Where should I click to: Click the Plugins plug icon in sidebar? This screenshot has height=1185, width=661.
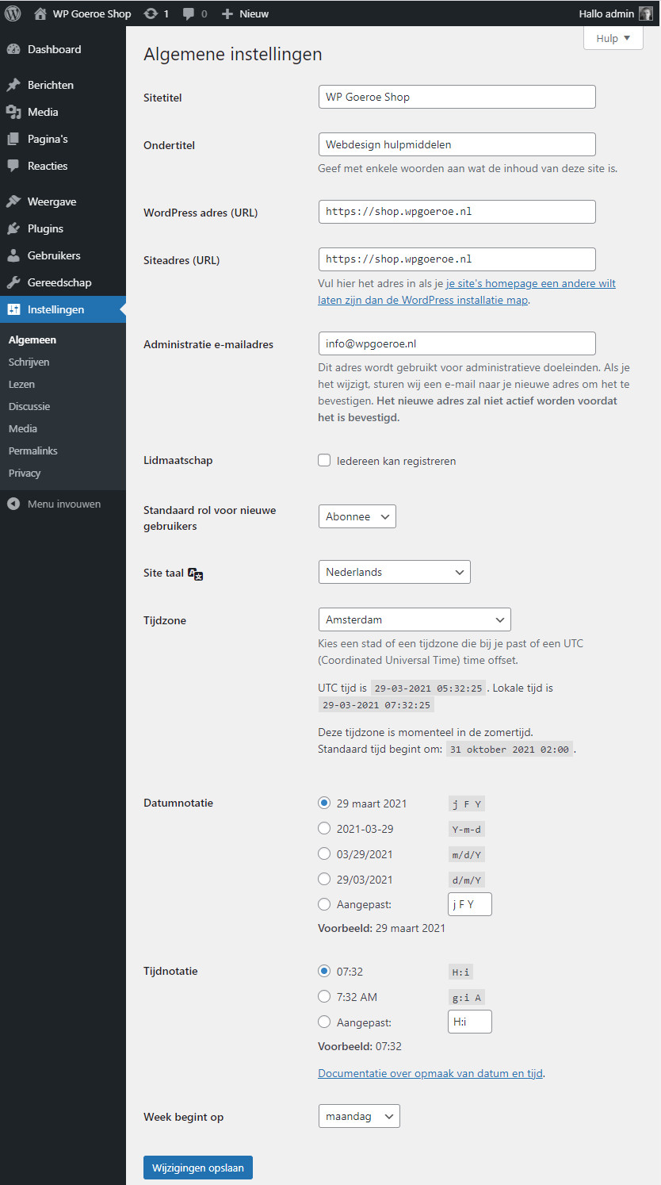tap(13, 228)
